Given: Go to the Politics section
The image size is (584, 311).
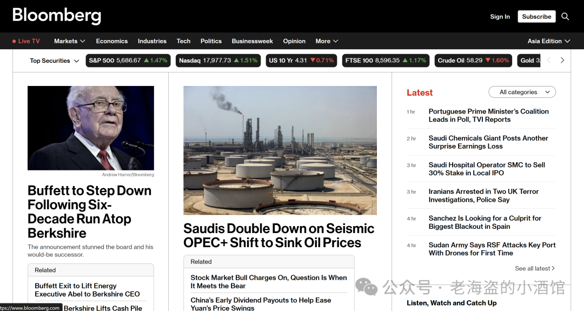Looking at the screenshot, I should (x=211, y=41).
